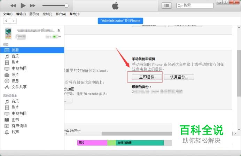The image size is (241, 156).
Task: Open the 文件(F) menu
Action: click(x=8, y=14)
